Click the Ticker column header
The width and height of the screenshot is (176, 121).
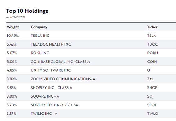(152, 27)
